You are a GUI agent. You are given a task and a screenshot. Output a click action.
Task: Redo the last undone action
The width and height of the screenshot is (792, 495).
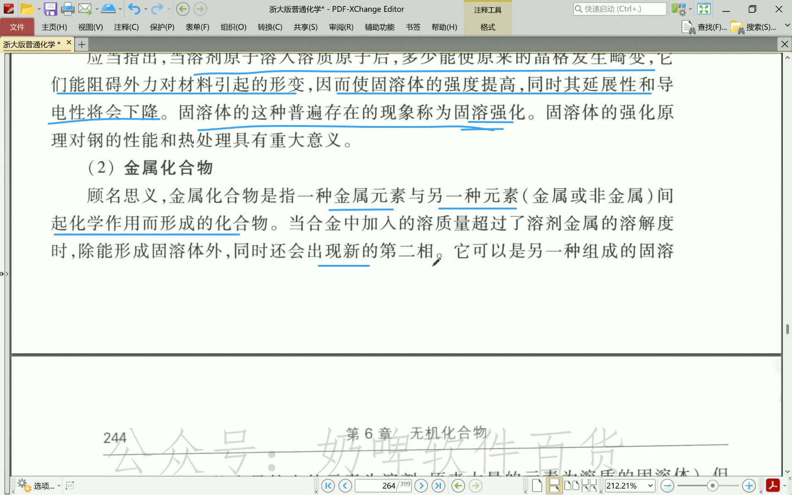coord(157,9)
